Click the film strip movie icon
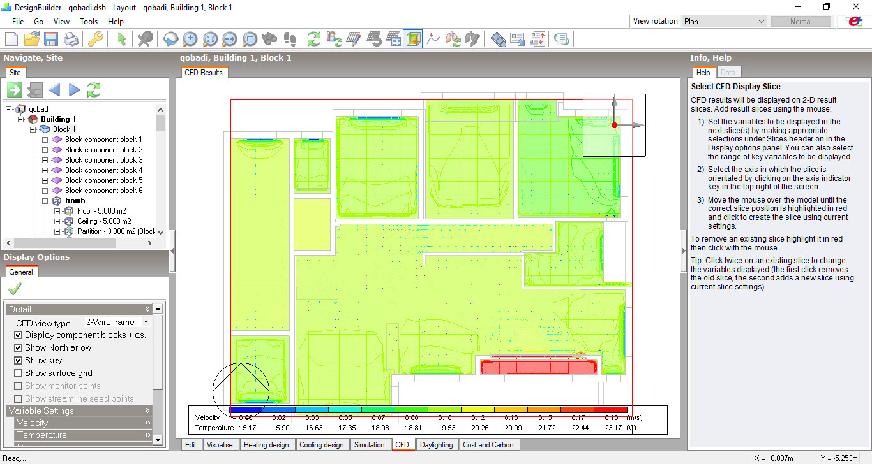872x464 pixels. click(x=499, y=39)
